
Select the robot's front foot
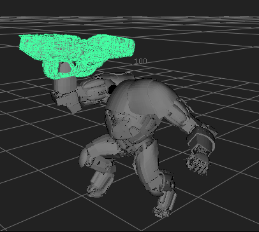click(163, 210)
